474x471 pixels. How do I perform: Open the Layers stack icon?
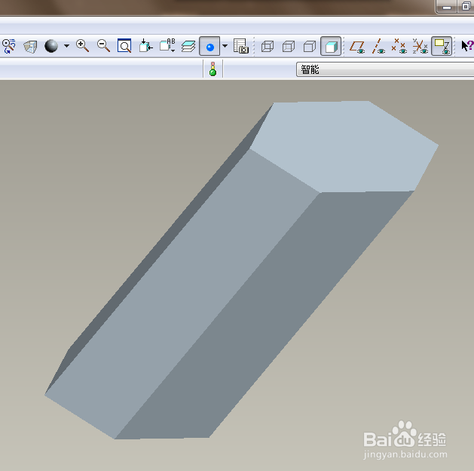[188, 46]
